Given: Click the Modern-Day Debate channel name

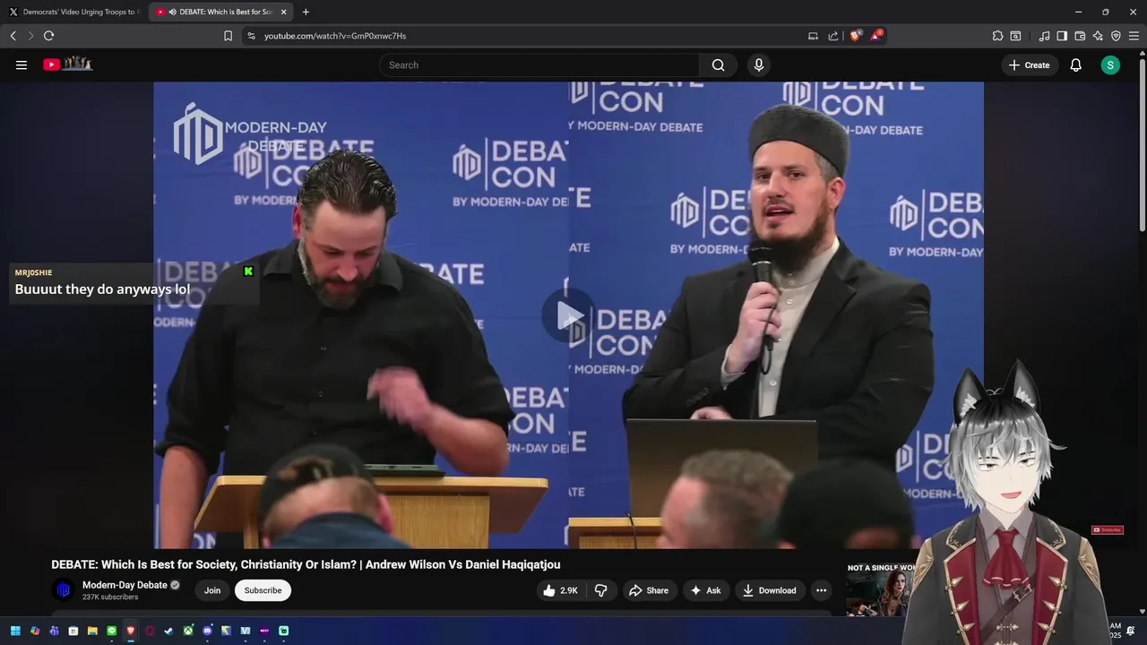Looking at the screenshot, I should [x=125, y=585].
